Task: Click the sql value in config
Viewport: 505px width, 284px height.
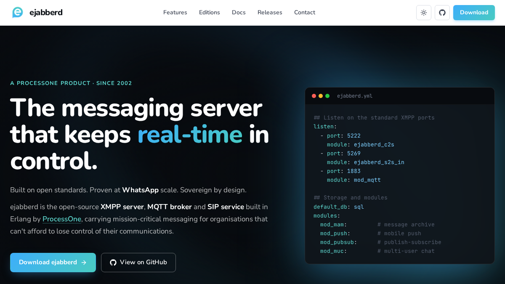Action: (x=359, y=207)
